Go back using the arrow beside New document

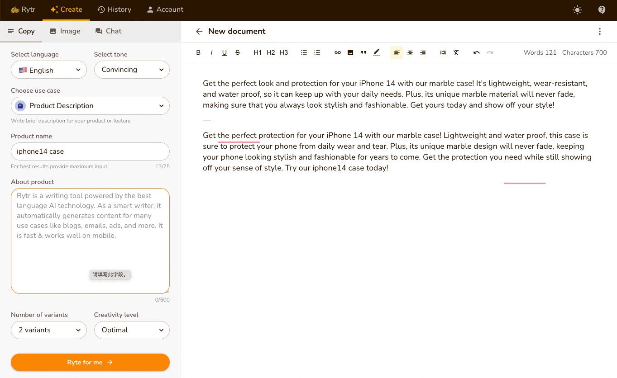(199, 31)
